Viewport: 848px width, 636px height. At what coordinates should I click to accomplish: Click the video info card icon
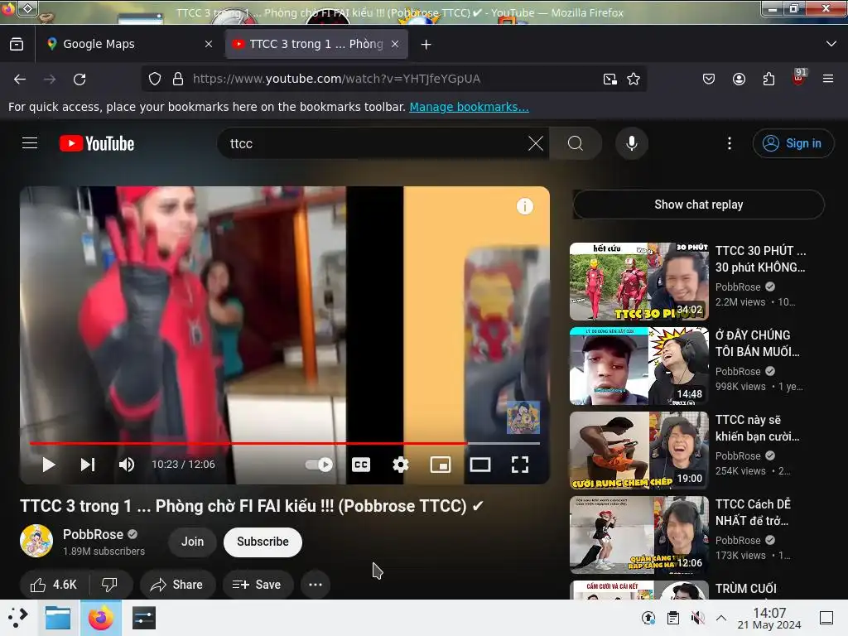click(x=524, y=206)
